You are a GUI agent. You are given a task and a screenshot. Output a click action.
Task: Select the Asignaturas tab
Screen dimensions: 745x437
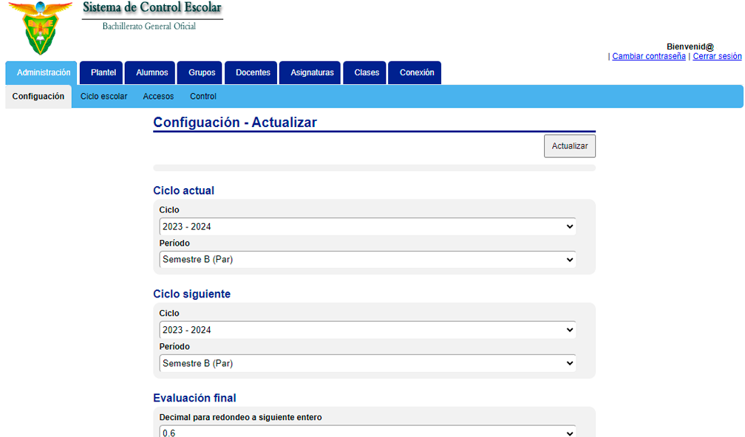[310, 72]
